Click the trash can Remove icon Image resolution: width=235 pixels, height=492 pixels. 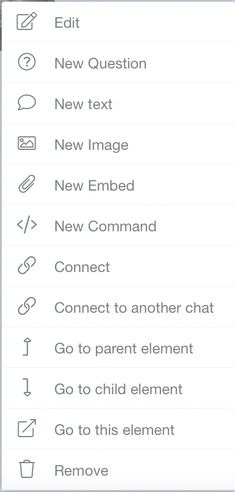point(27,469)
